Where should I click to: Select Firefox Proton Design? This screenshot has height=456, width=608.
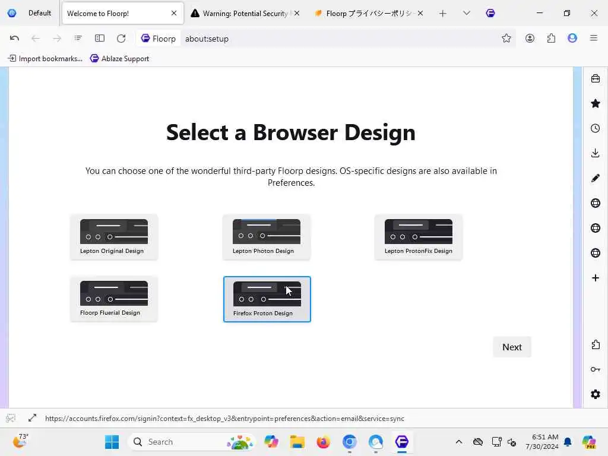(x=267, y=299)
